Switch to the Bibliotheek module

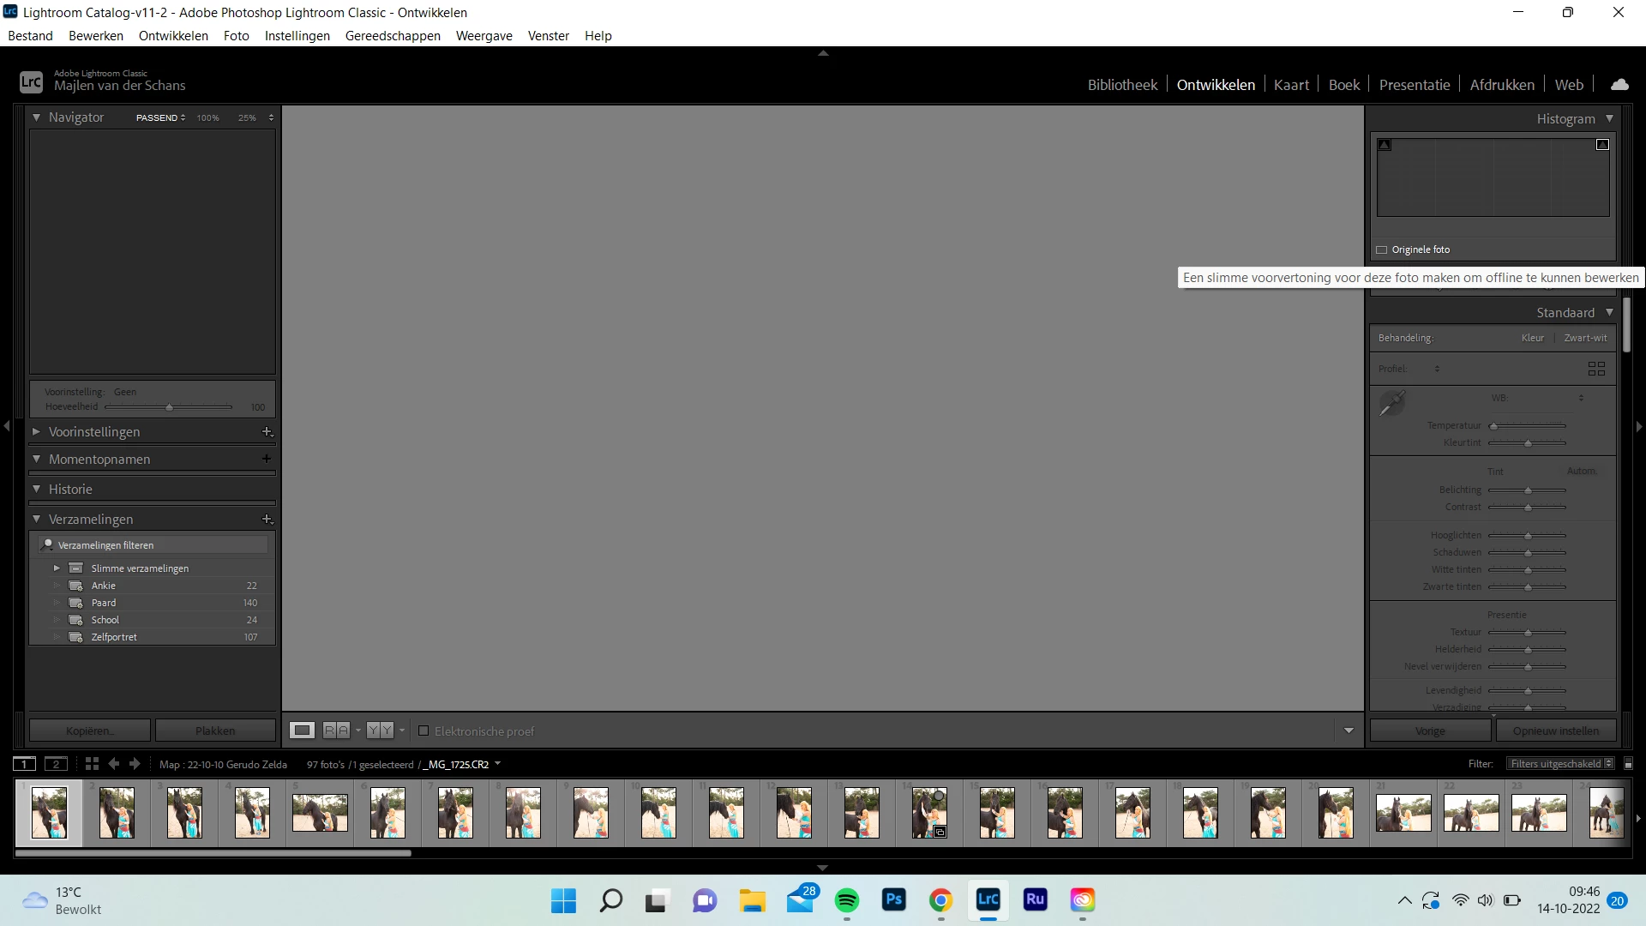[x=1122, y=85]
